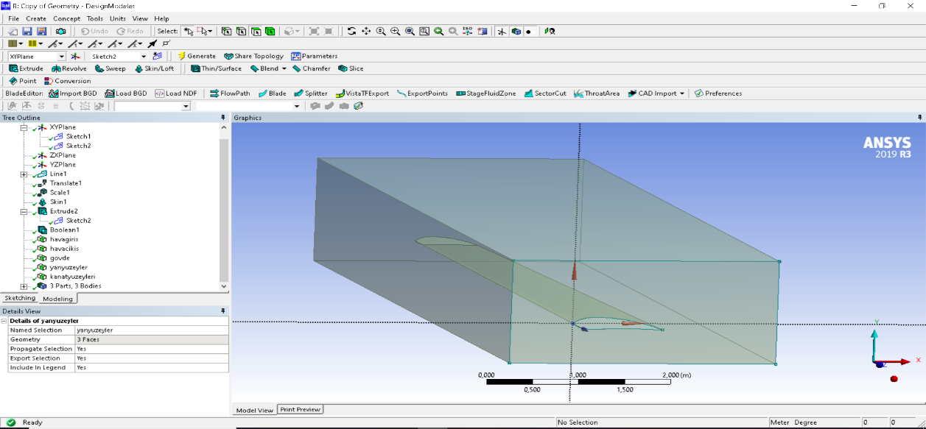
Task: Click the camera image capture icon
Action: click(60, 31)
